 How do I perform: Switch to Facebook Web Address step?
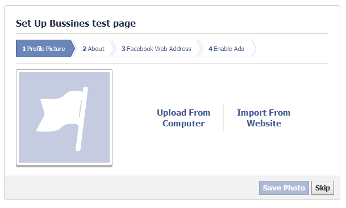156,49
